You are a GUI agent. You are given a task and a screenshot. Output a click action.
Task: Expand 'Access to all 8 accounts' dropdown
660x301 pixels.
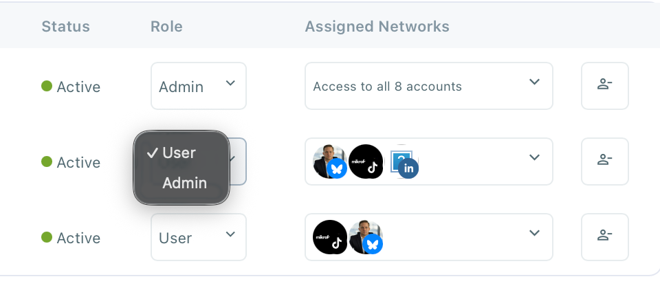click(428, 86)
